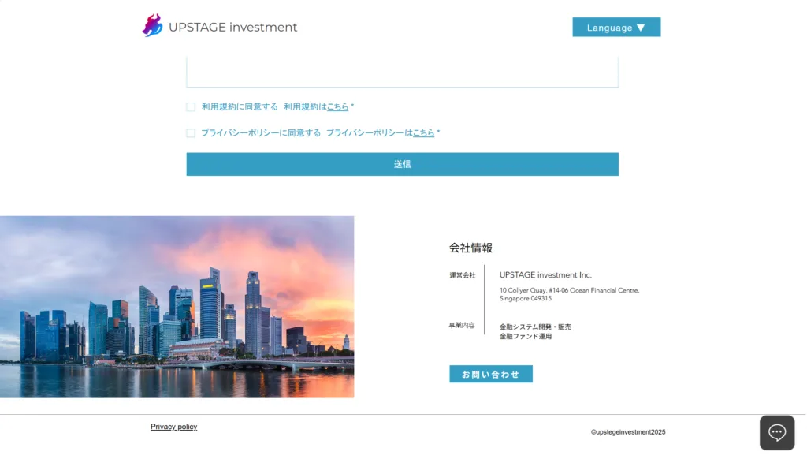
Task: Click the UPSTAGE investment Inc. company name
Action: pos(545,275)
